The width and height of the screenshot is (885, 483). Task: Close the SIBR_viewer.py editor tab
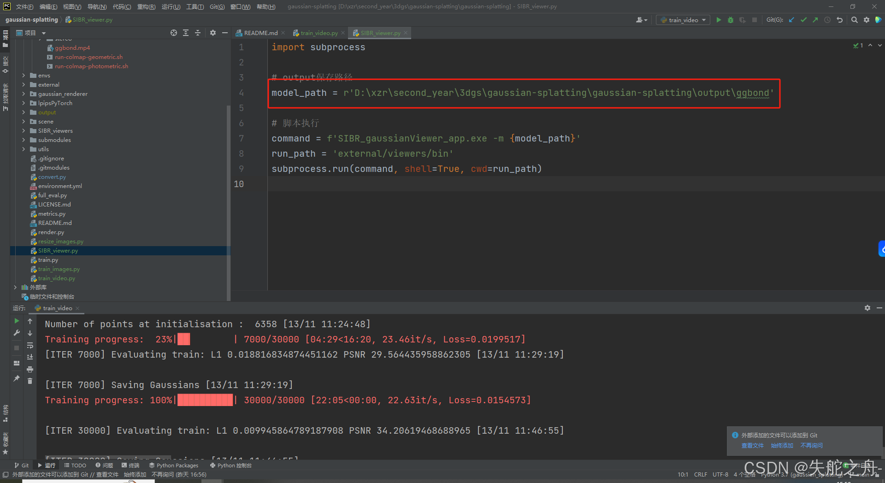tap(406, 33)
